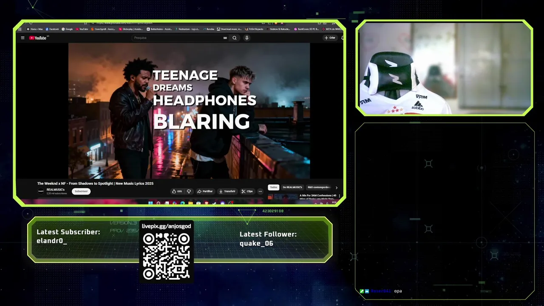Dislike the video with thumbs down
The width and height of the screenshot is (544, 306).
pos(189,191)
